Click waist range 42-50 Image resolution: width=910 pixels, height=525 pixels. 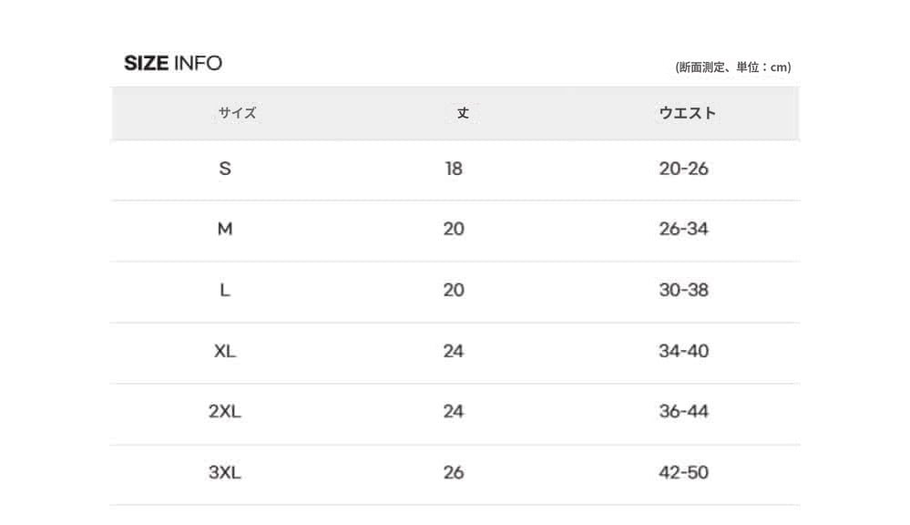683,472
